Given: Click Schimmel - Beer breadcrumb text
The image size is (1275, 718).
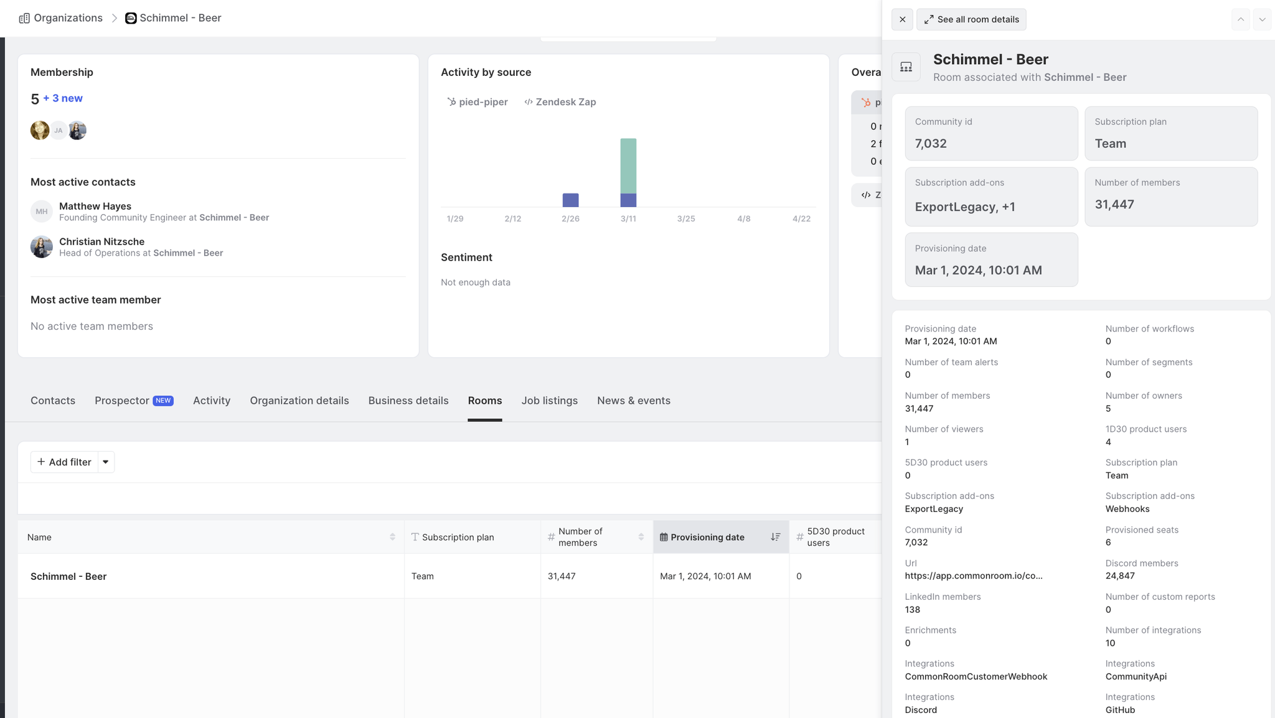Looking at the screenshot, I should point(181,18).
